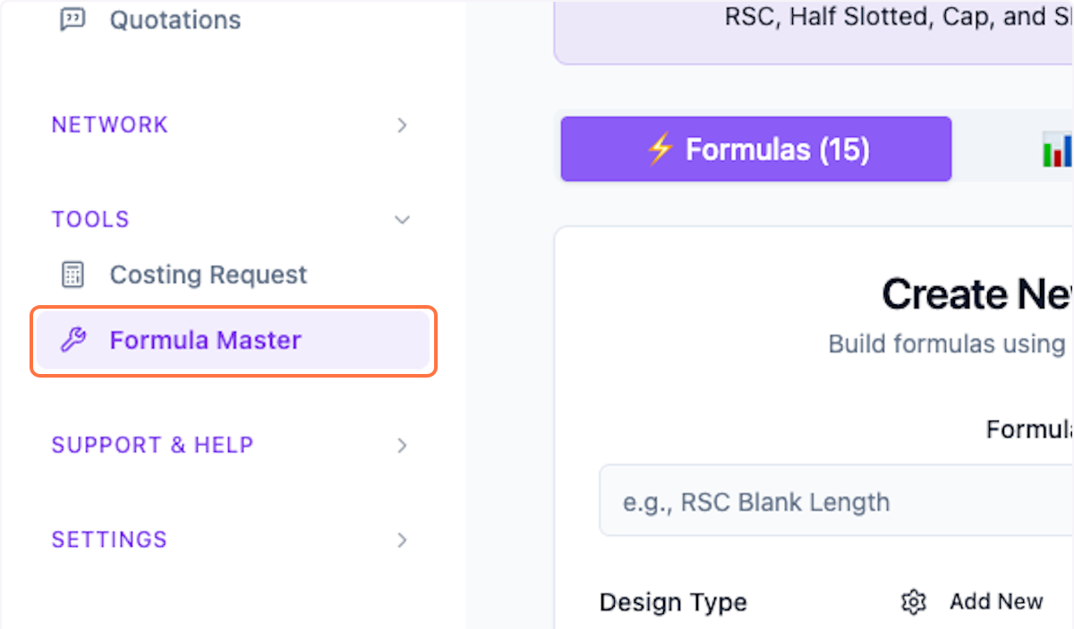The image size is (1074, 629).
Task: Click the Add New link near Design Type
Action: [x=996, y=601]
